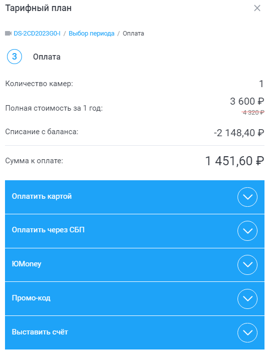The width and height of the screenshot is (273, 352).
Task: Go back to Выбор периода step
Action: (91, 34)
